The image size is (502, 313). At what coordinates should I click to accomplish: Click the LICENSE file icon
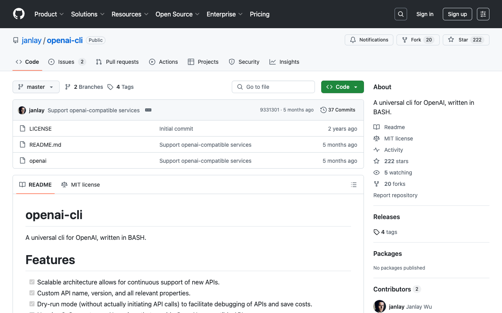point(23,129)
